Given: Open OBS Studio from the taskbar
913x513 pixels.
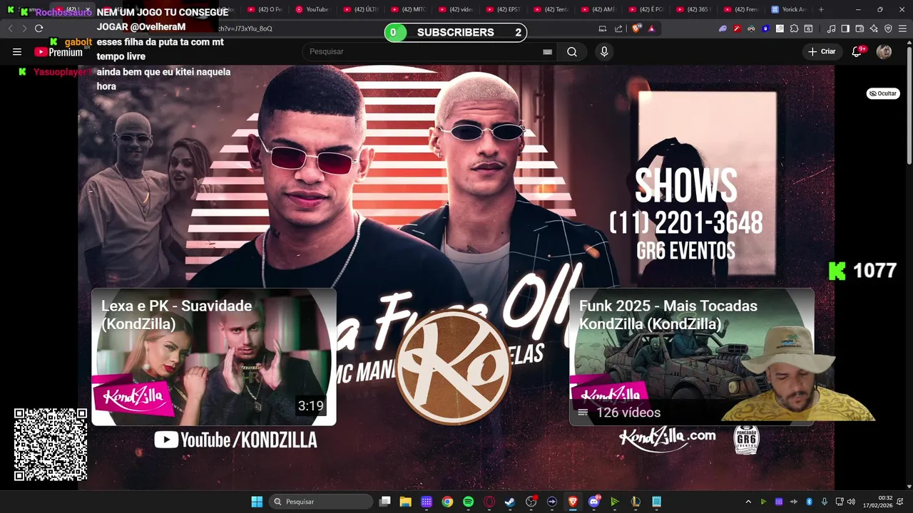Looking at the screenshot, I should click(531, 502).
